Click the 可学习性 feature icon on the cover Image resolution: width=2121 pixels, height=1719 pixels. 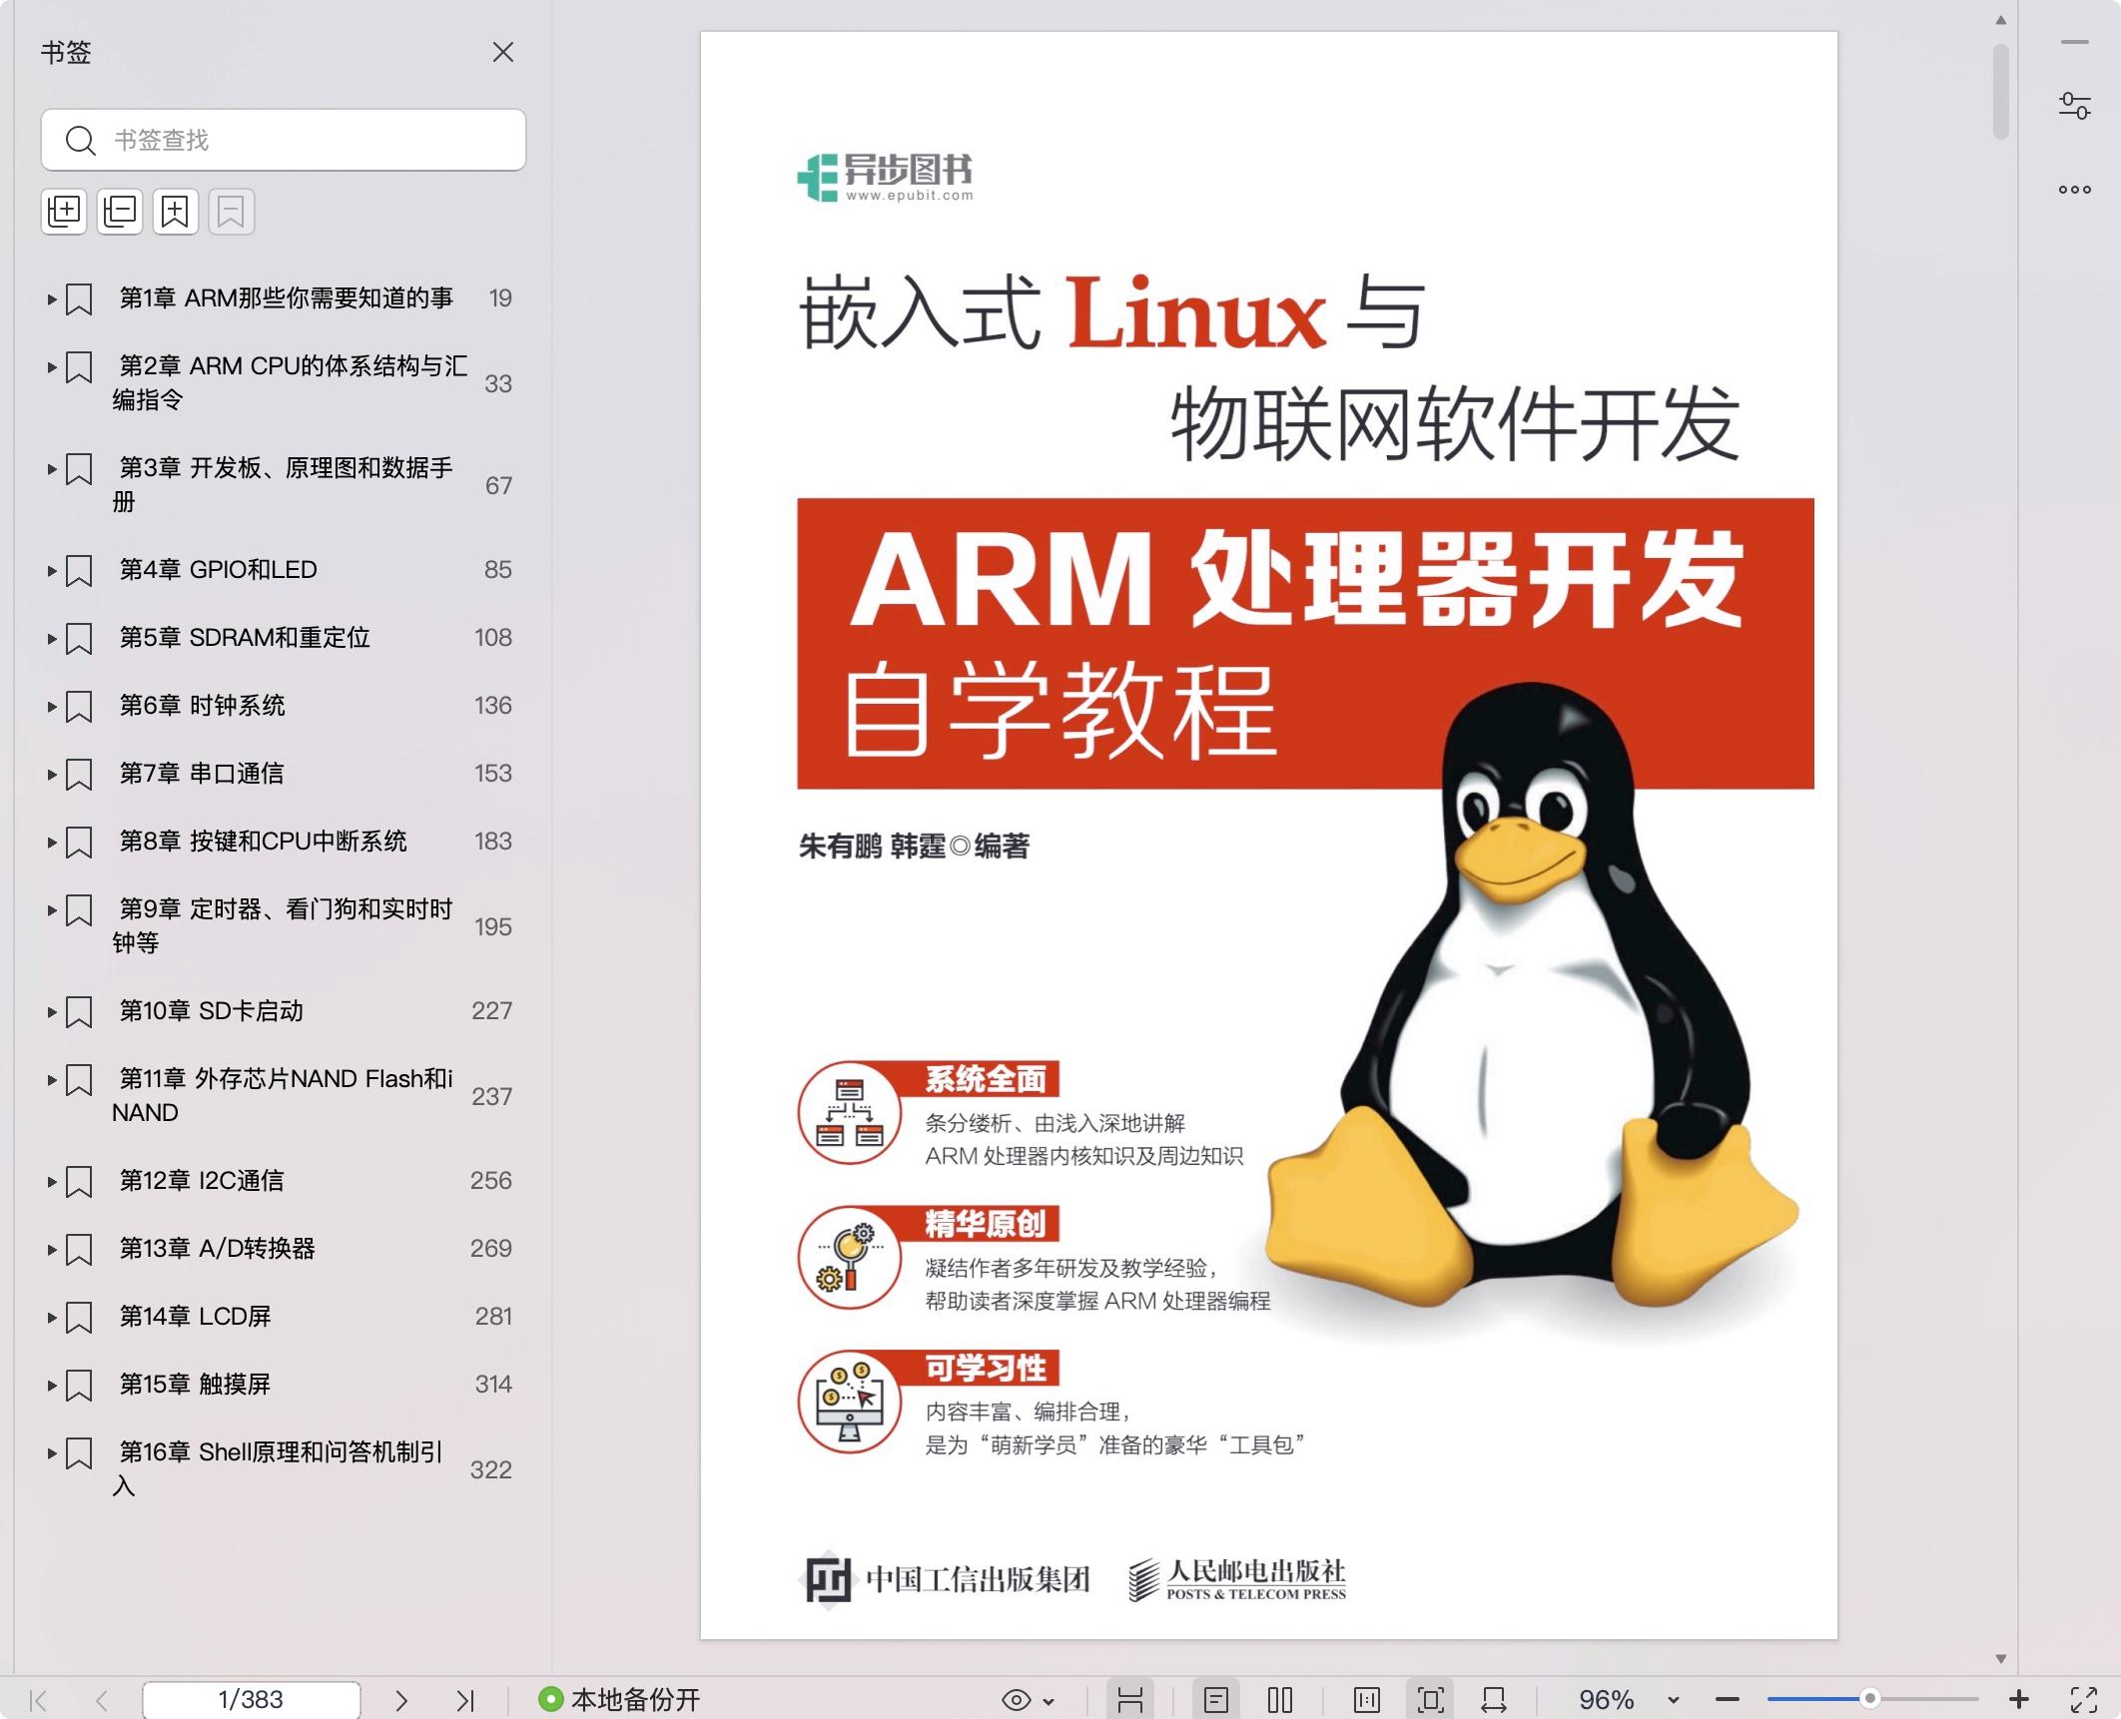[850, 1402]
